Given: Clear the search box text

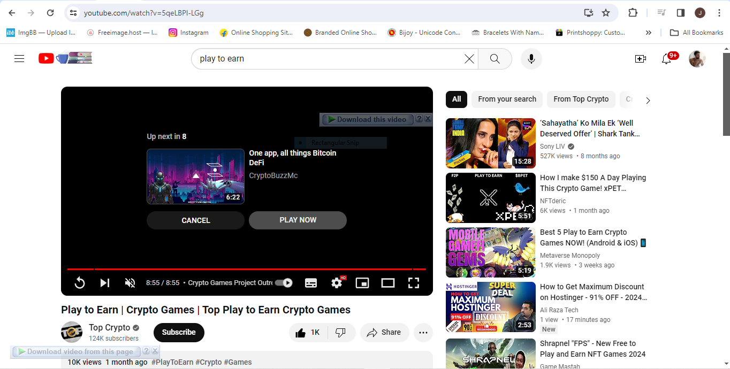Looking at the screenshot, I should click(x=469, y=59).
